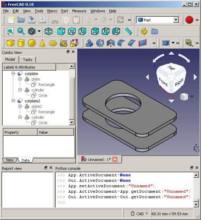Viewport: 201px width, 220px height.
Task: Open the draw style dropdown arrow
Action: [x=39, y=31]
